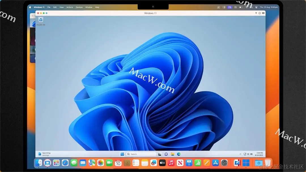
Task: Open the Downloads folder in the Dock
Action: (259, 163)
